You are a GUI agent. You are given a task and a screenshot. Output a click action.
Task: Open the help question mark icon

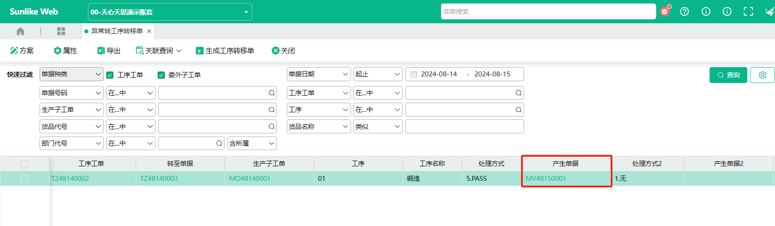(x=684, y=11)
